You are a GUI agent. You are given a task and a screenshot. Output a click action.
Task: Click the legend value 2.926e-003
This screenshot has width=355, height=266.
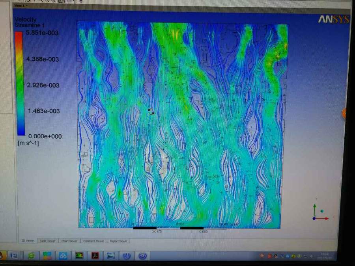coord(43,85)
